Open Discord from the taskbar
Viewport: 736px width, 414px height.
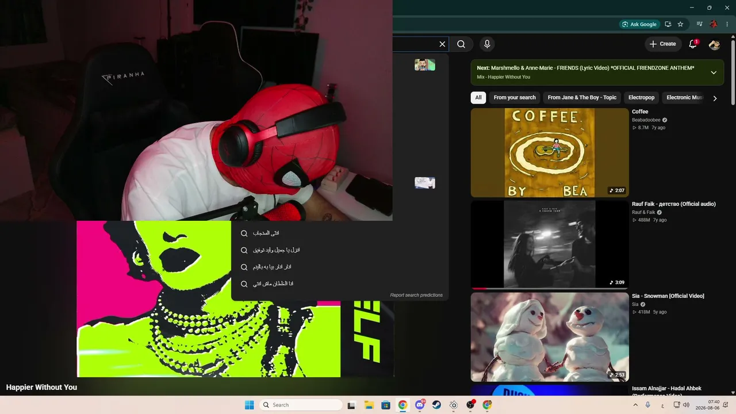[x=420, y=405]
